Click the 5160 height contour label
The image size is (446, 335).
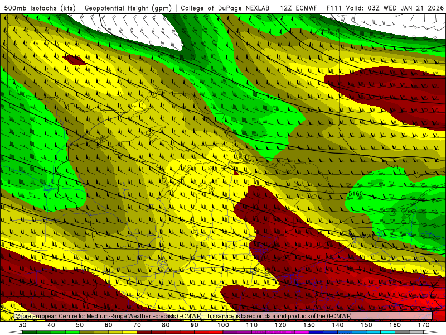[x=356, y=194]
